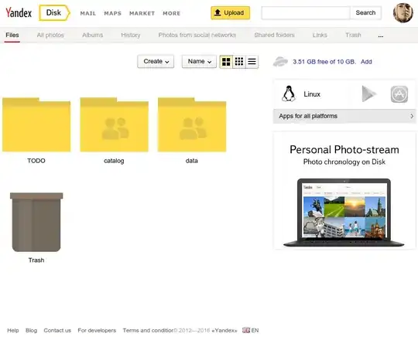The height and width of the screenshot is (337, 418).
Task: Open the History tab
Action: [x=131, y=35]
